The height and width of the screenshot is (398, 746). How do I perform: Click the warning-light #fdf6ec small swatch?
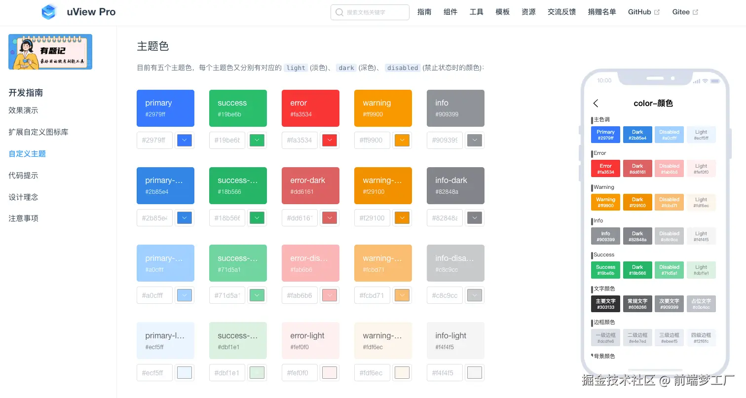tap(402, 373)
